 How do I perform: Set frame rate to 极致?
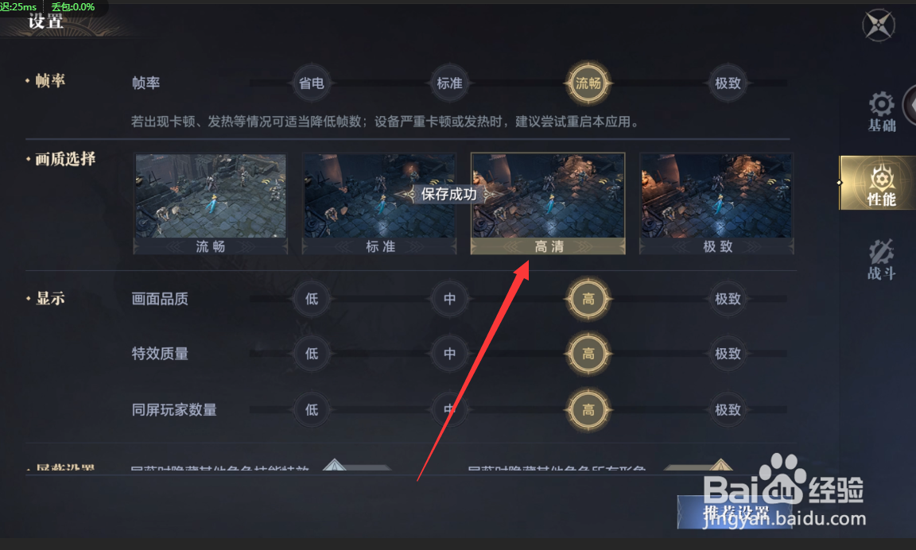click(728, 83)
